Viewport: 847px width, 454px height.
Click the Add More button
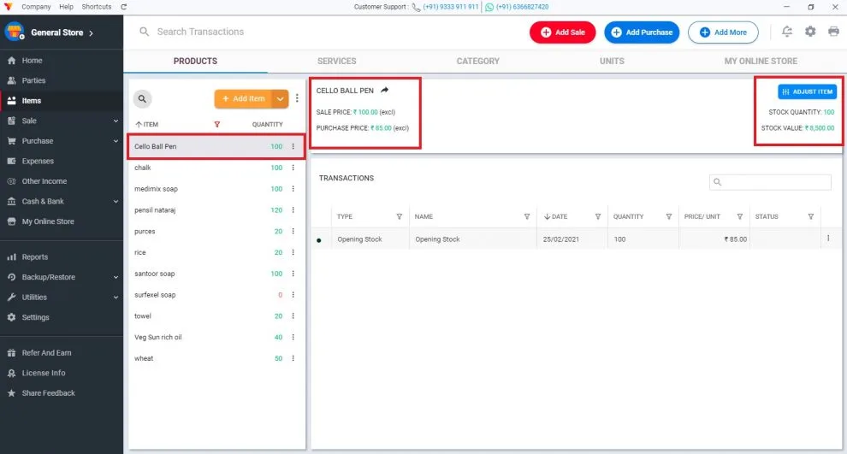(x=723, y=32)
